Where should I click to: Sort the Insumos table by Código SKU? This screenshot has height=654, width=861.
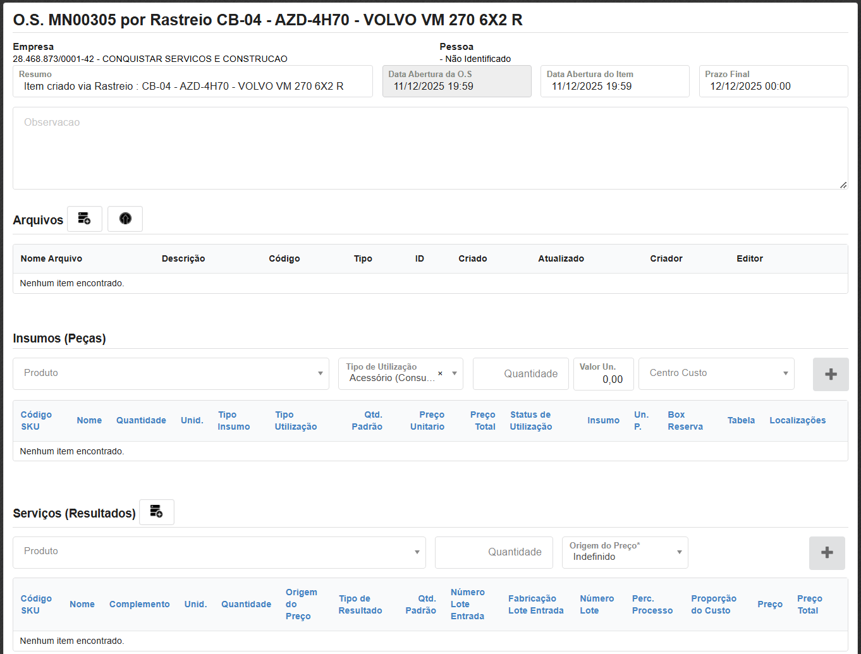(x=36, y=420)
